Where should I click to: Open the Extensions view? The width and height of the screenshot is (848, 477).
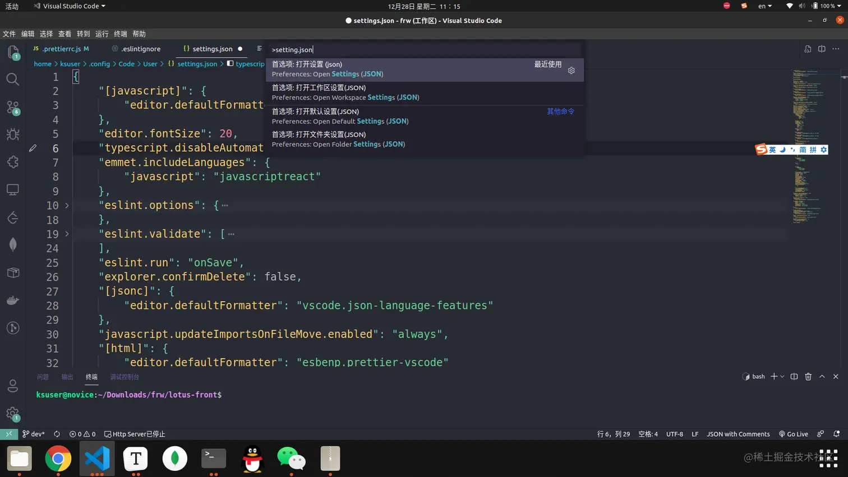(12, 161)
